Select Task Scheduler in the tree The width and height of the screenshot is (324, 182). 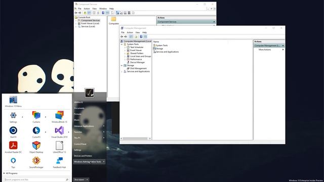click(137, 47)
